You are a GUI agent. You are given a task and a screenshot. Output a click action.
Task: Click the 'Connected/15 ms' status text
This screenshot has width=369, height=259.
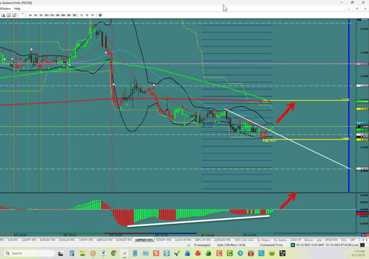tap(271, 245)
